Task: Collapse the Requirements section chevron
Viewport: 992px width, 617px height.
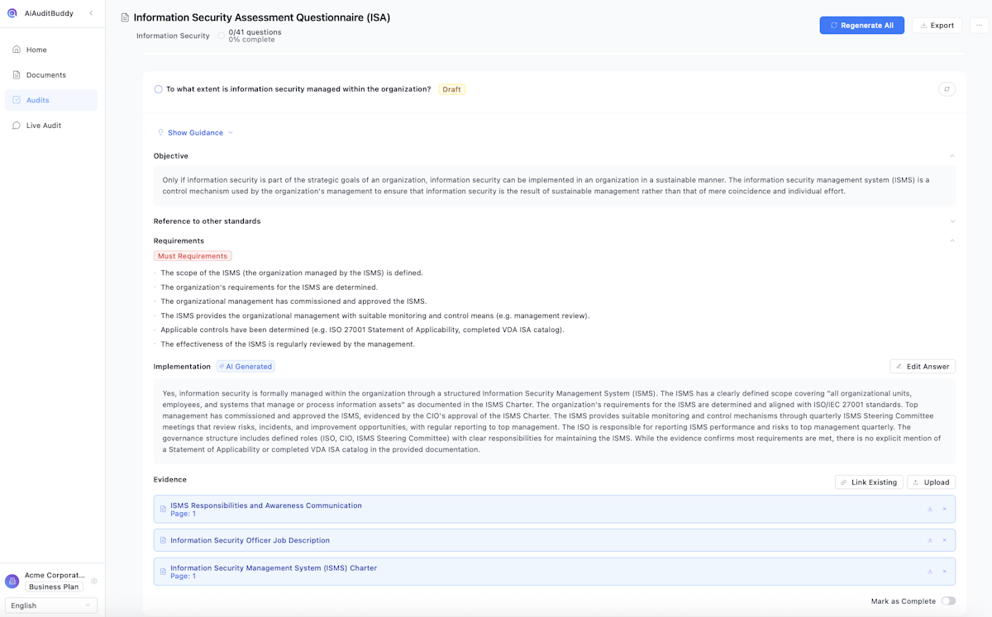Action: [x=951, y=240]
